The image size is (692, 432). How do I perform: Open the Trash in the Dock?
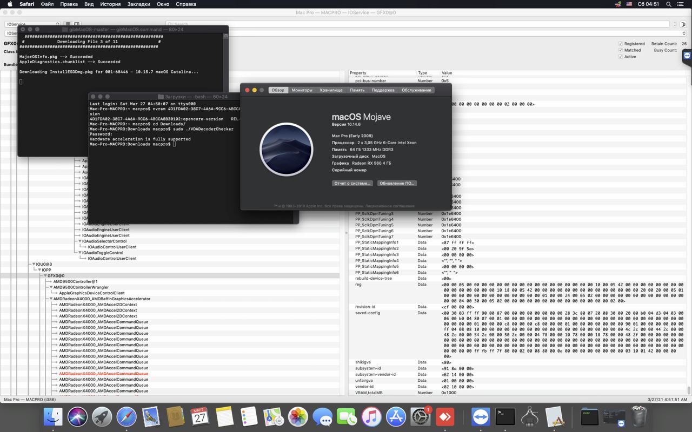[x=639, y=417]
